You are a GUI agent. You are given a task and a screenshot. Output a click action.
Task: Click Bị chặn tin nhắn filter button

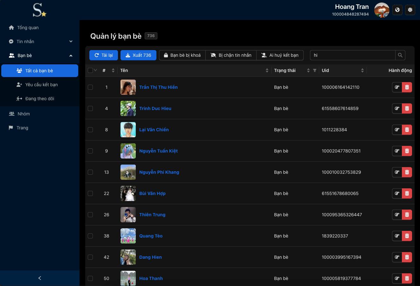[x=231, y=55]
